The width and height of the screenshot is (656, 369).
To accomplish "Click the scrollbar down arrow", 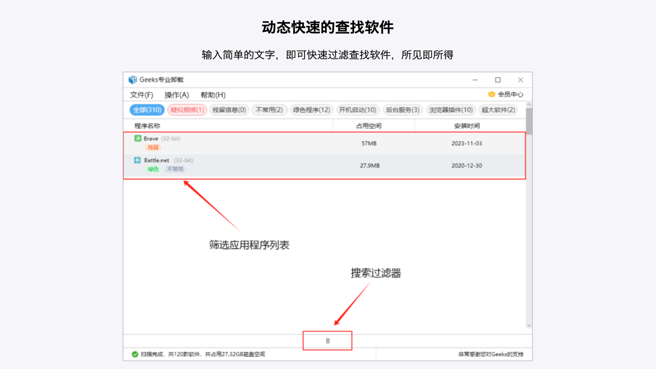I will (529, 325).
